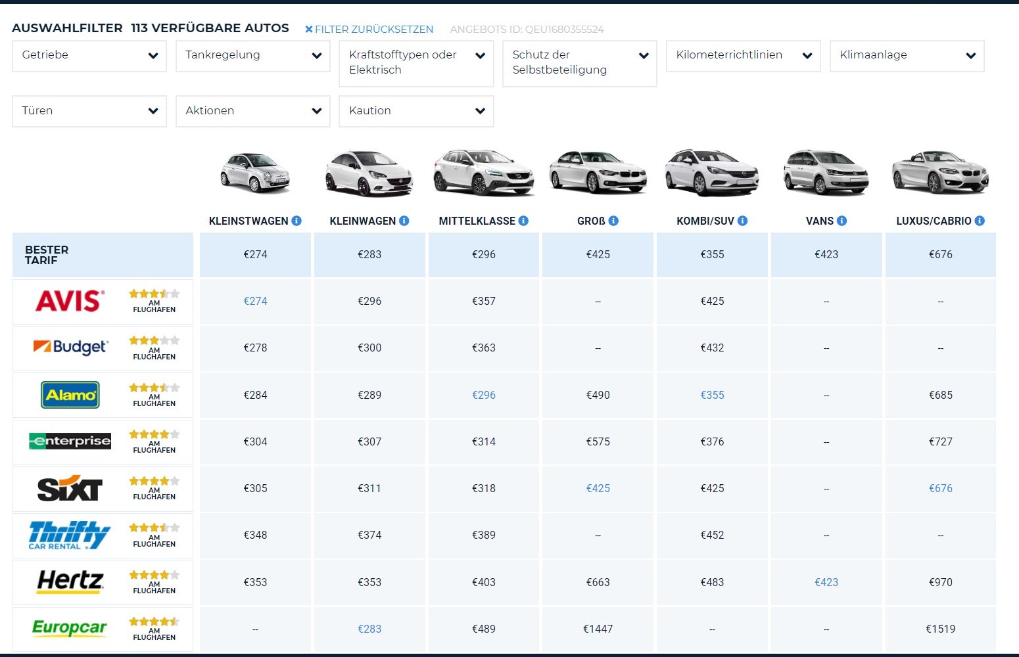Click Kombi/SUV column heading
1019x657 pixels.
pyautogui.click(x=705, y=221)
